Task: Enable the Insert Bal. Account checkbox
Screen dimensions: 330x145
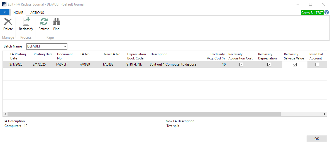Action: 317,64
